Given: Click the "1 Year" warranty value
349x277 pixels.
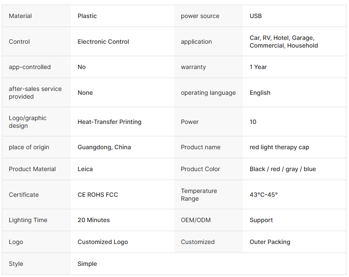Looking at the screenshot, I should tap(258, 67).
